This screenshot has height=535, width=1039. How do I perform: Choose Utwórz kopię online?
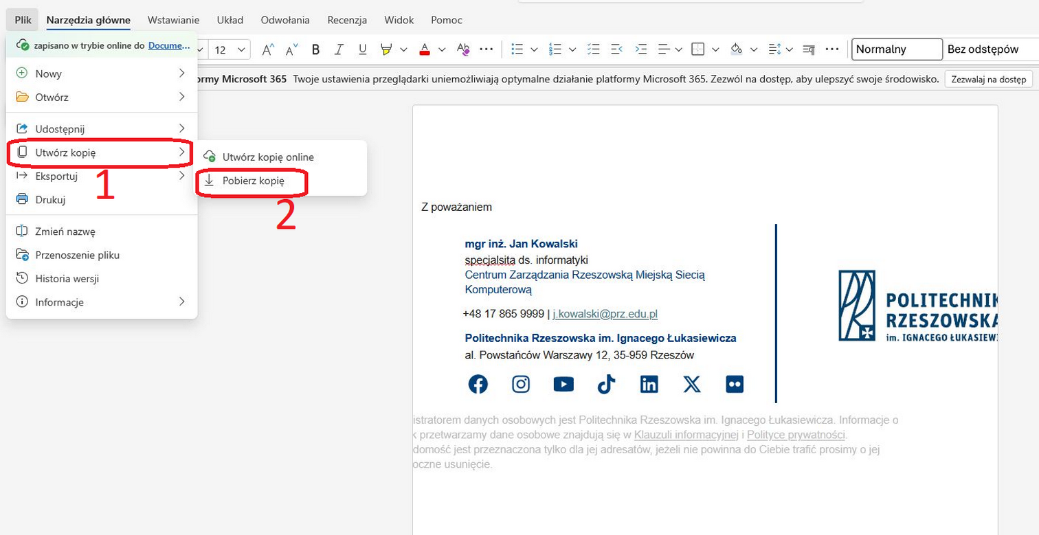tap(281, 157)
